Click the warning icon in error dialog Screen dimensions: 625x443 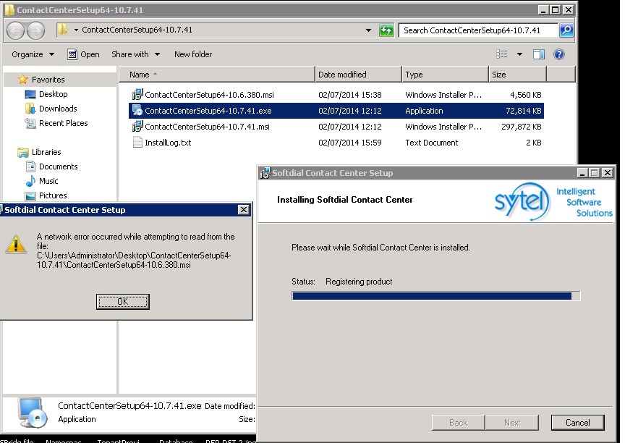[x=16, y=244]
